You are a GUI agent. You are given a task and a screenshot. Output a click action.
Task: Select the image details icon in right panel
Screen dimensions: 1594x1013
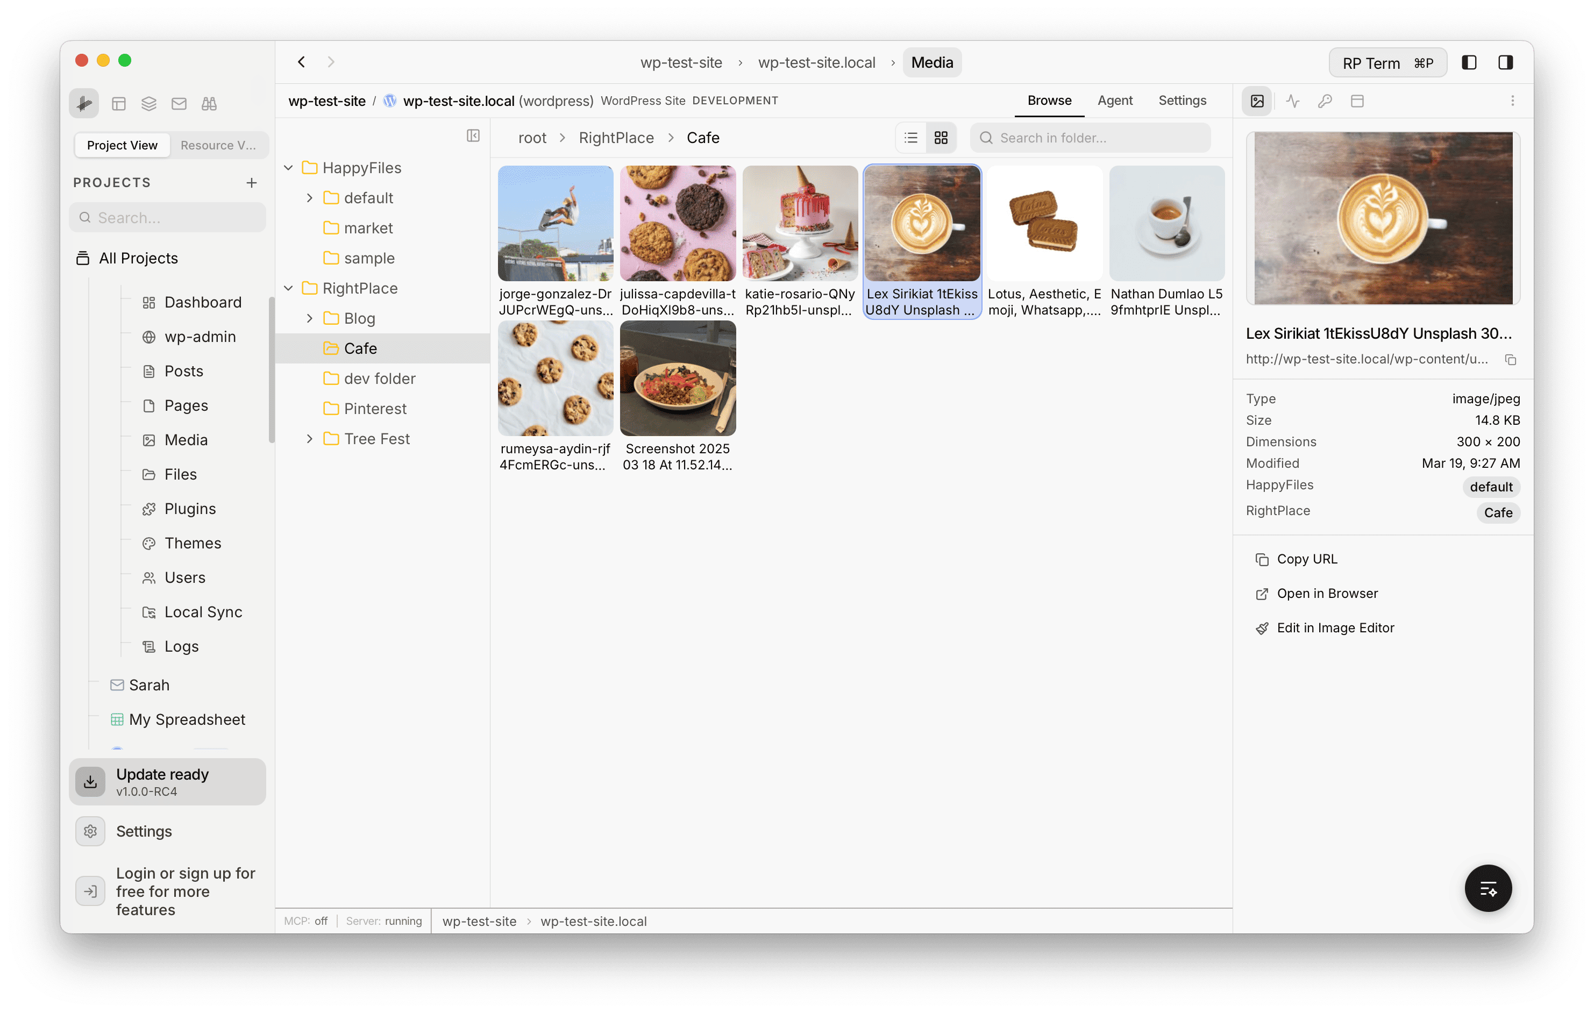pyautogui.click(x=1257, y=101)
